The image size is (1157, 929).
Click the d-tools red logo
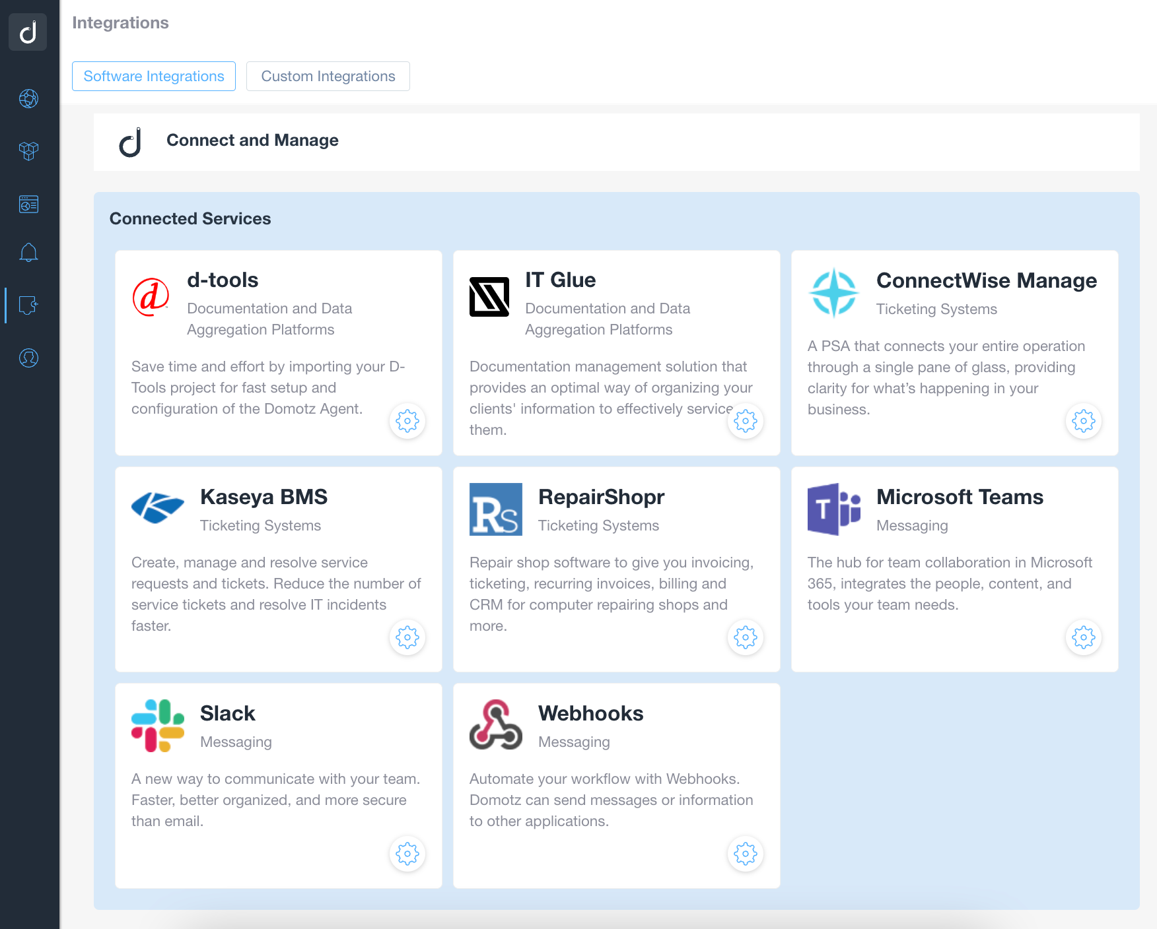tap(151, 297)
